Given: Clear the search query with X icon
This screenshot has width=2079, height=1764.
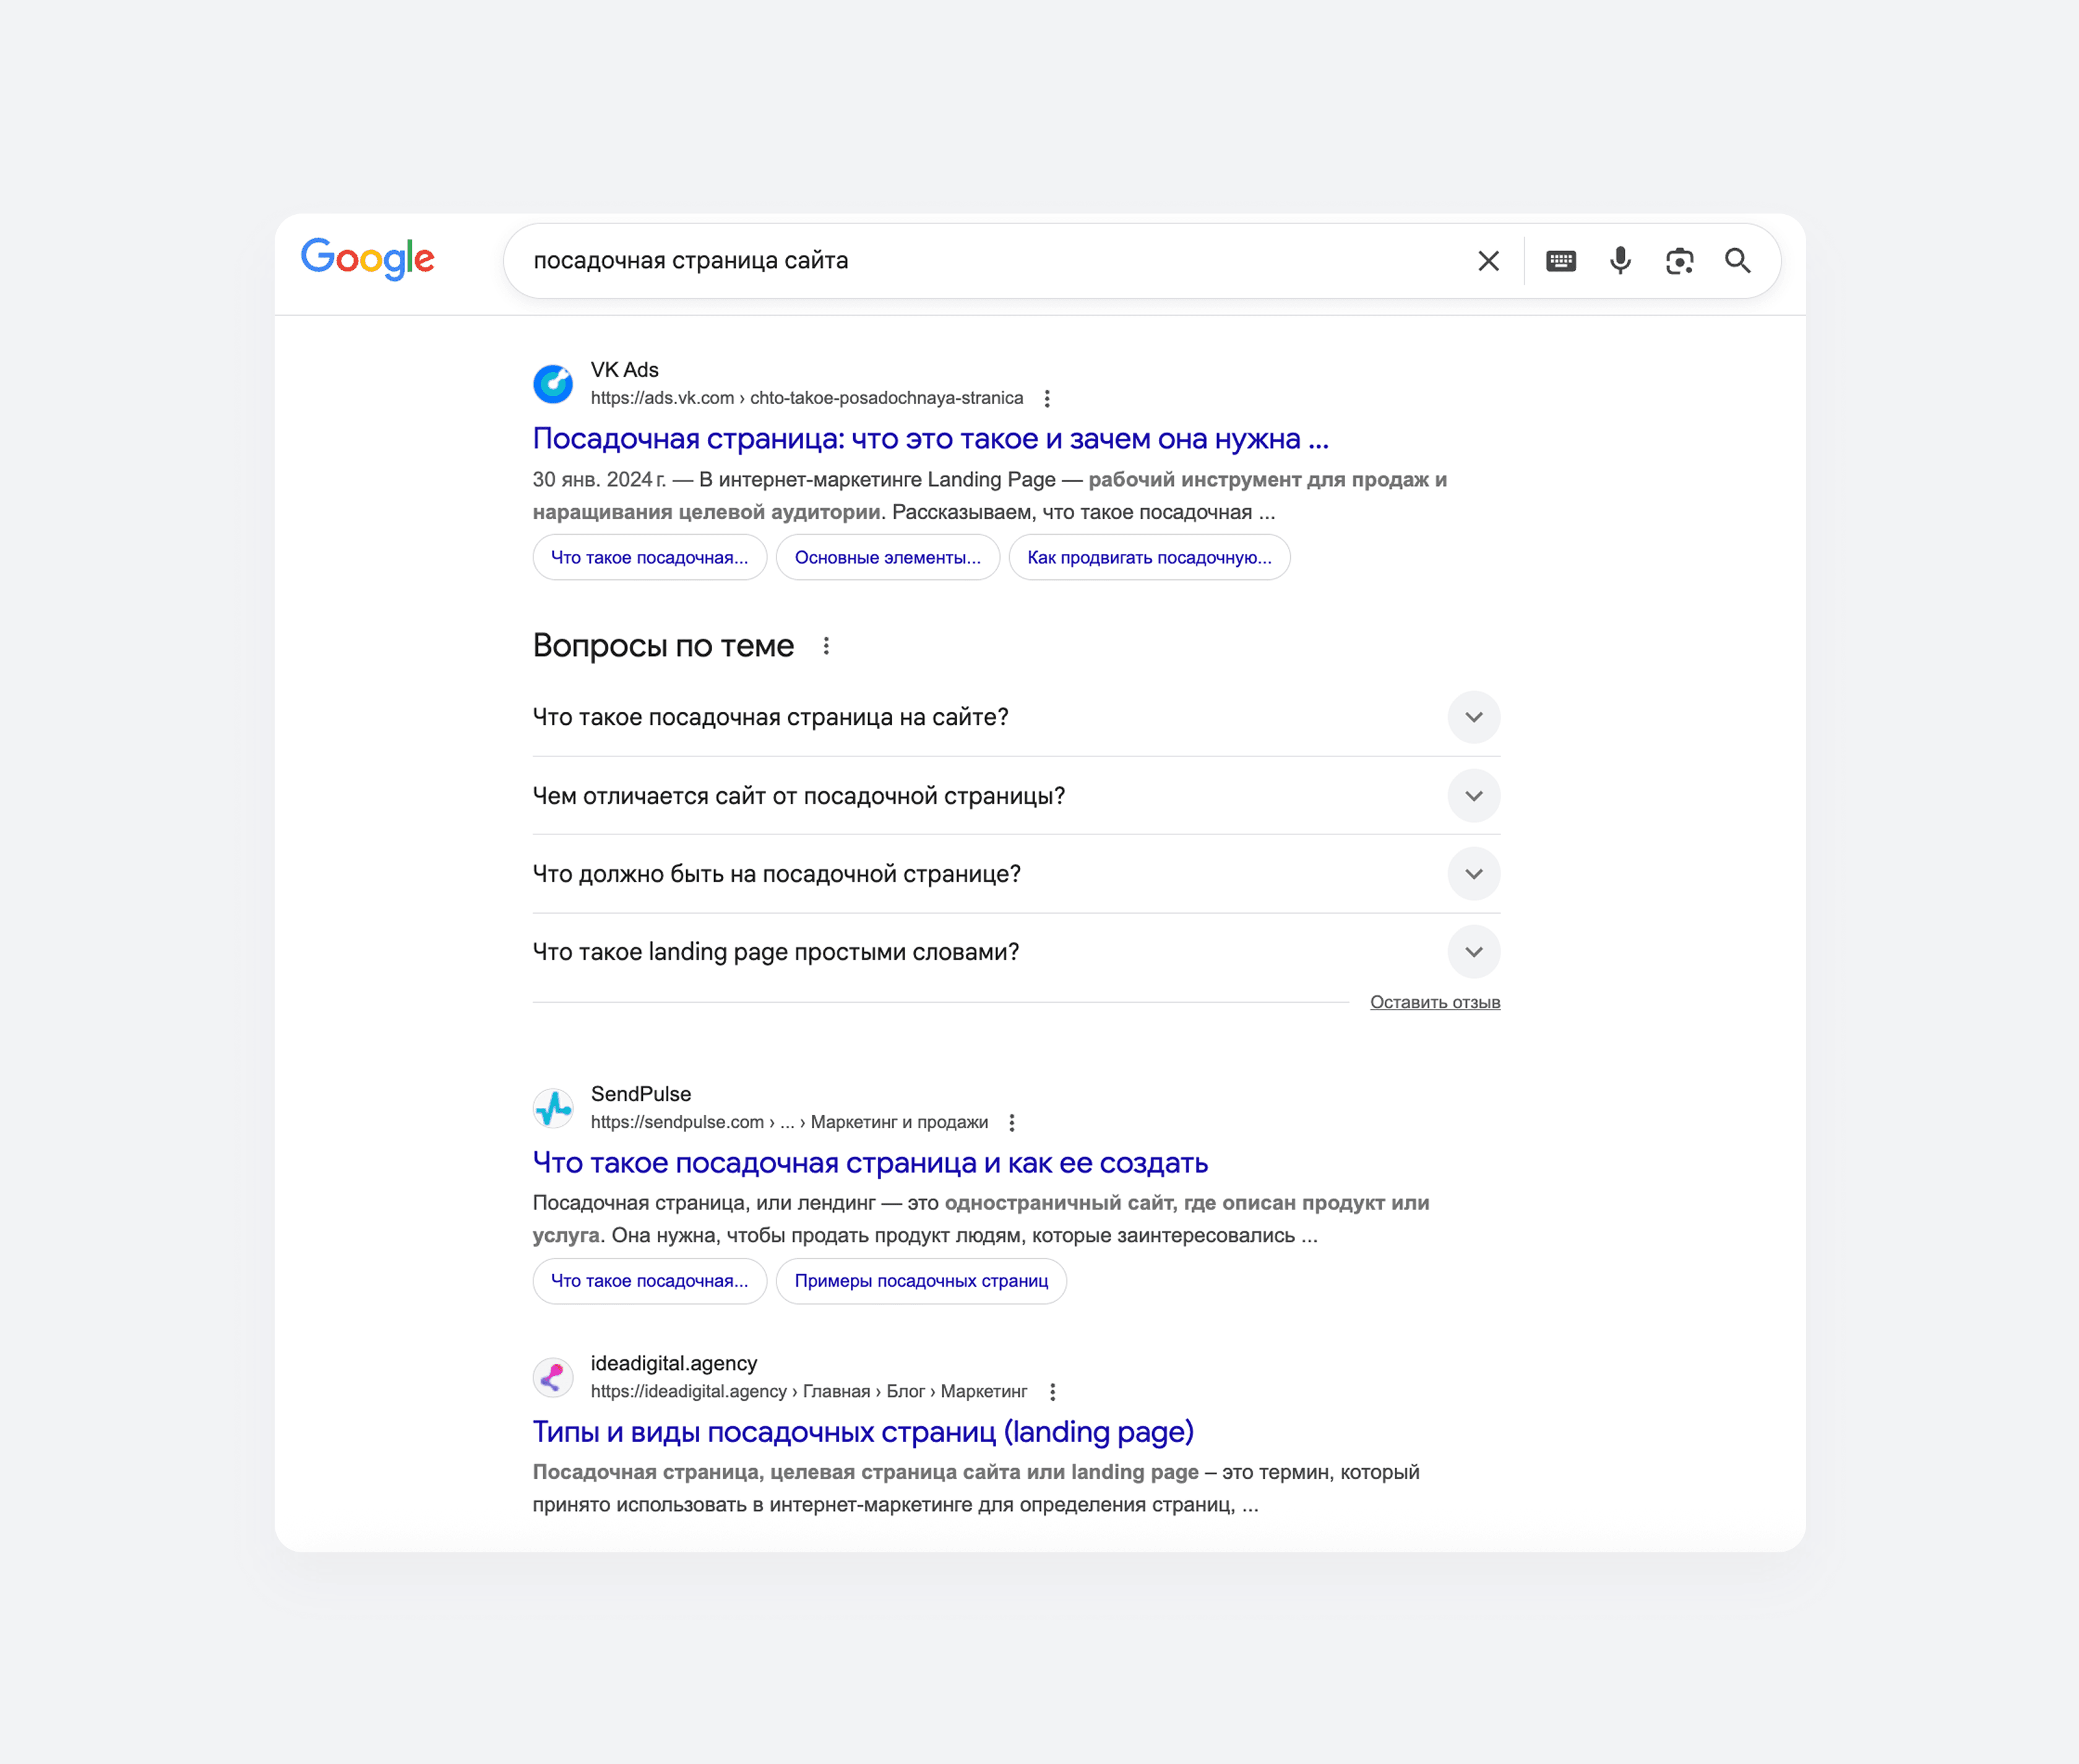Looking at the screenshot, I should coord(1488,261).
